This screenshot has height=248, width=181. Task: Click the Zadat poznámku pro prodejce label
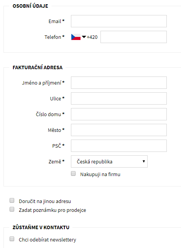53,210
